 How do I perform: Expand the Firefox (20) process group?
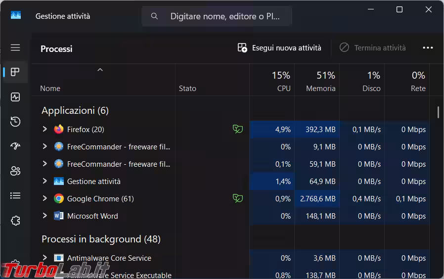tap(44, 129)
